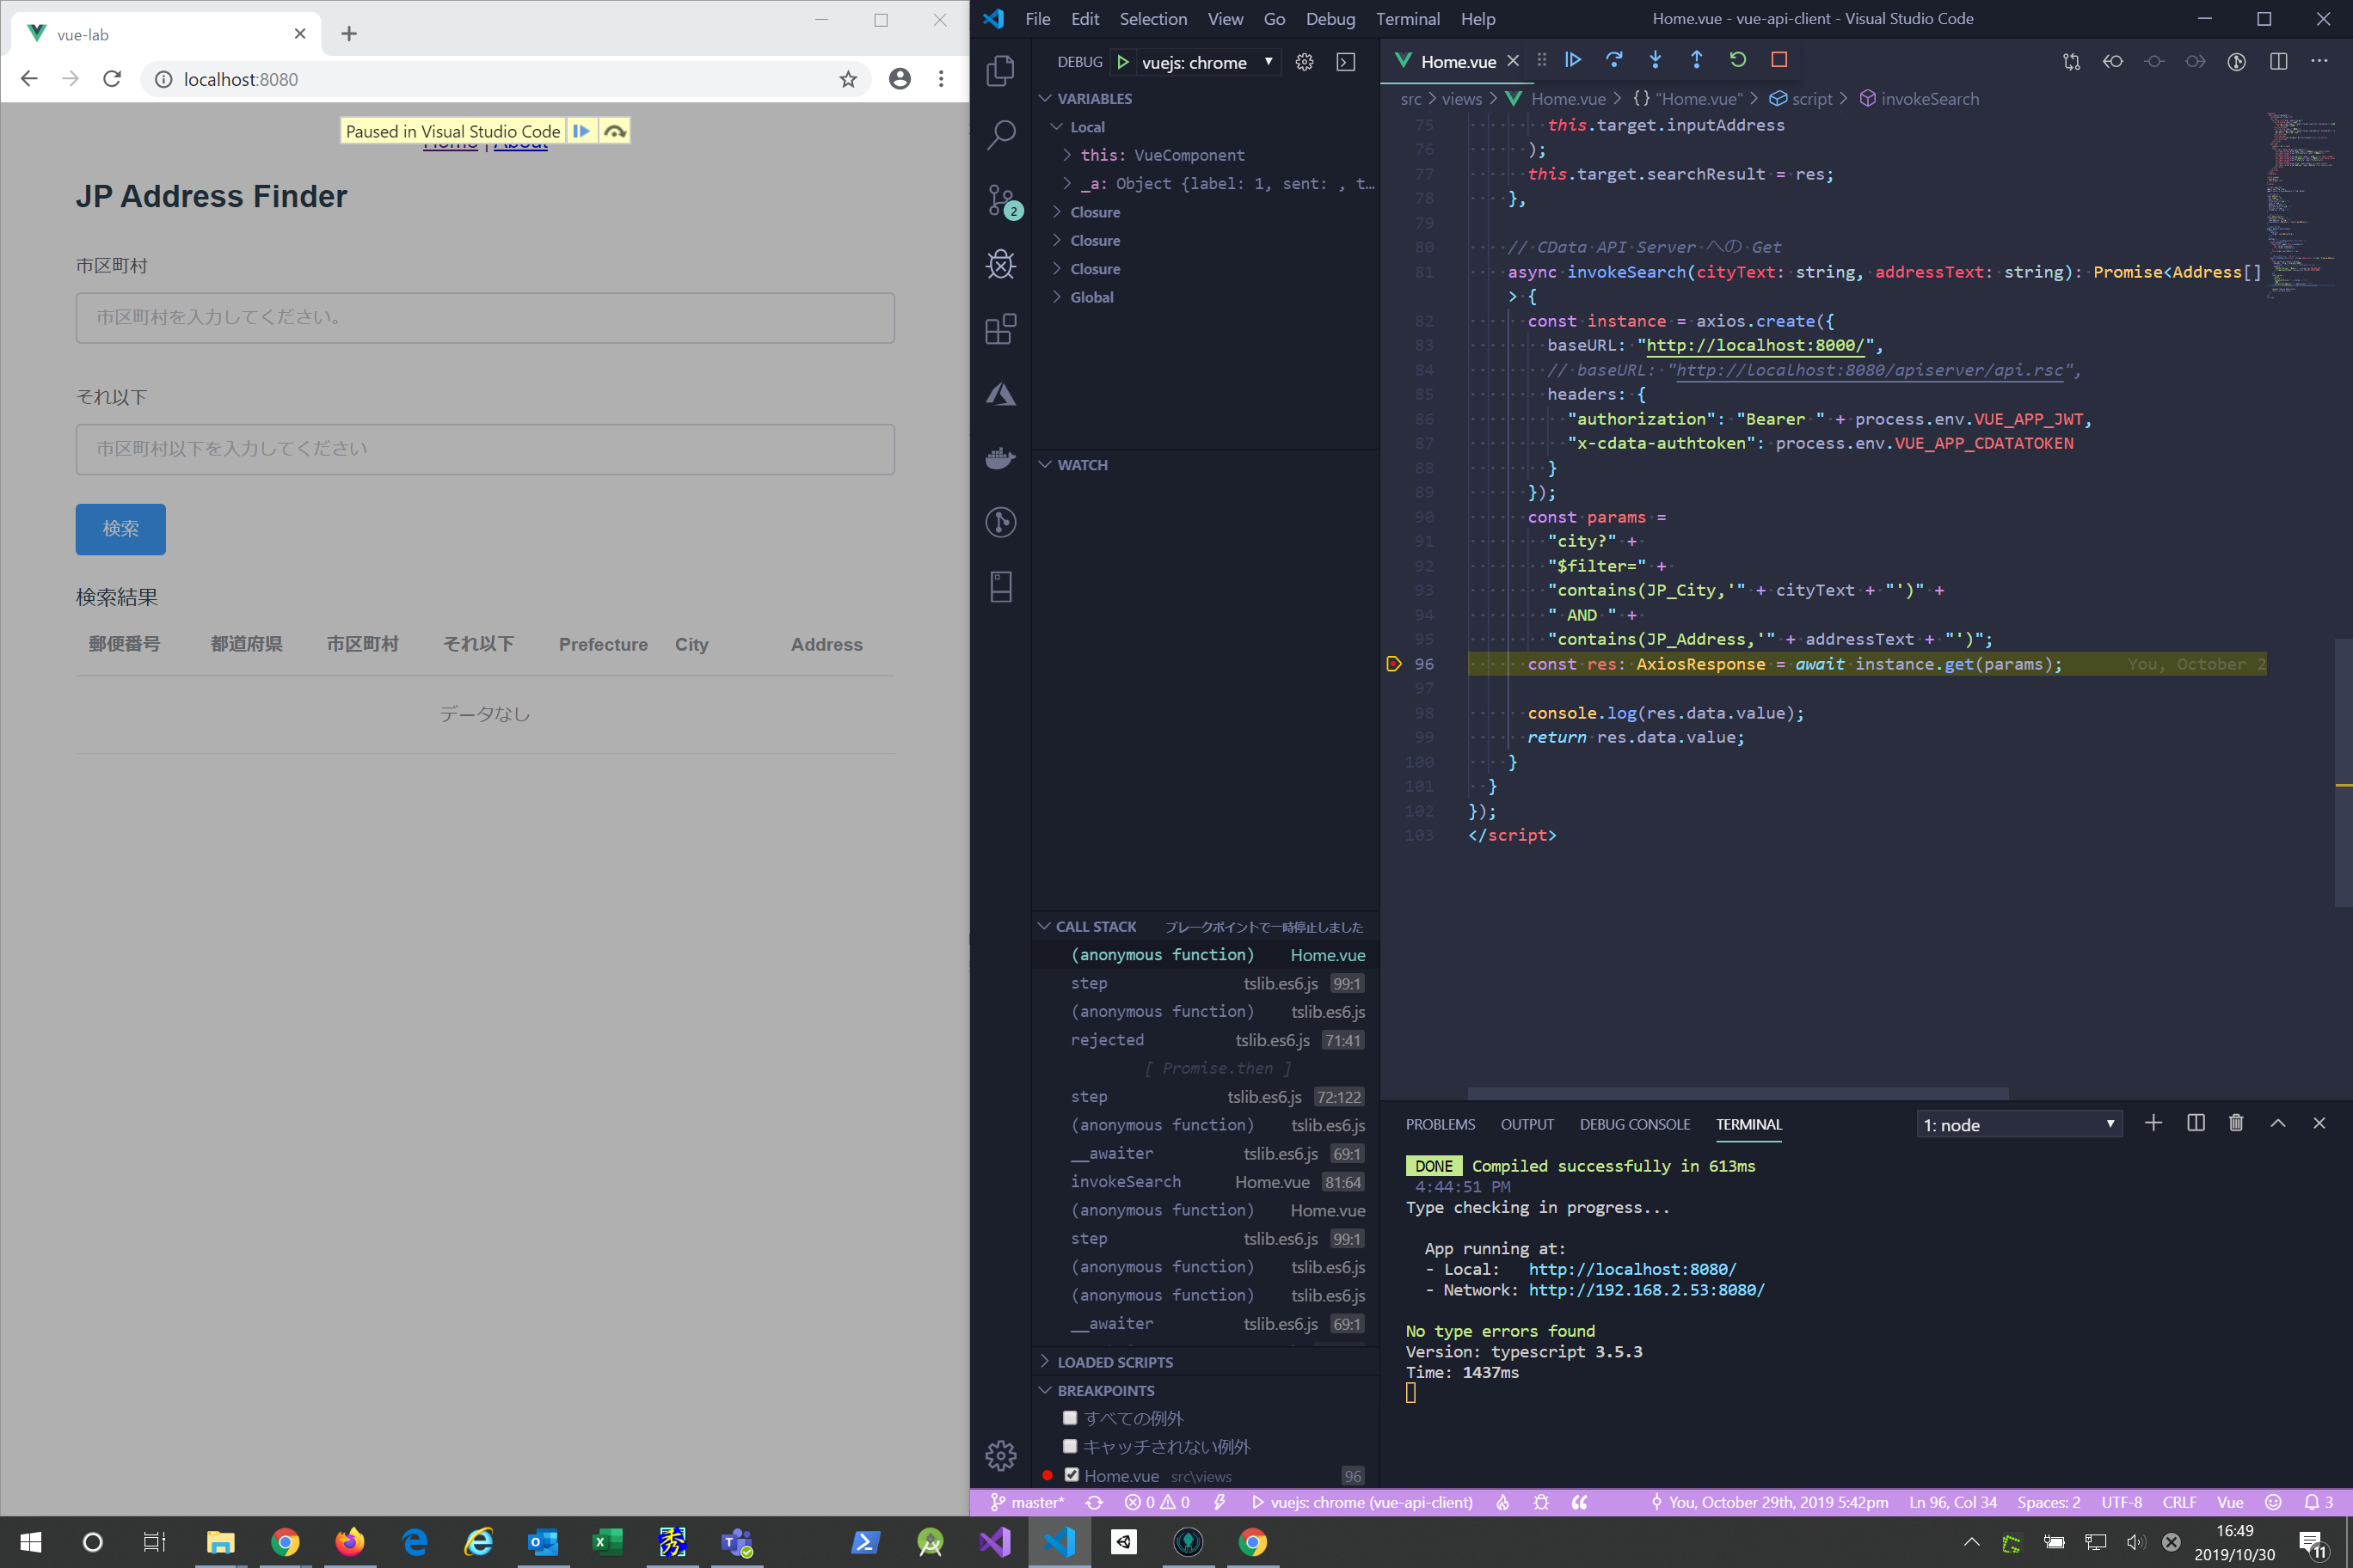The image size is (2353, 1568).
Task: Add a new terminal with plus icon
Action: point(2153,1123)
